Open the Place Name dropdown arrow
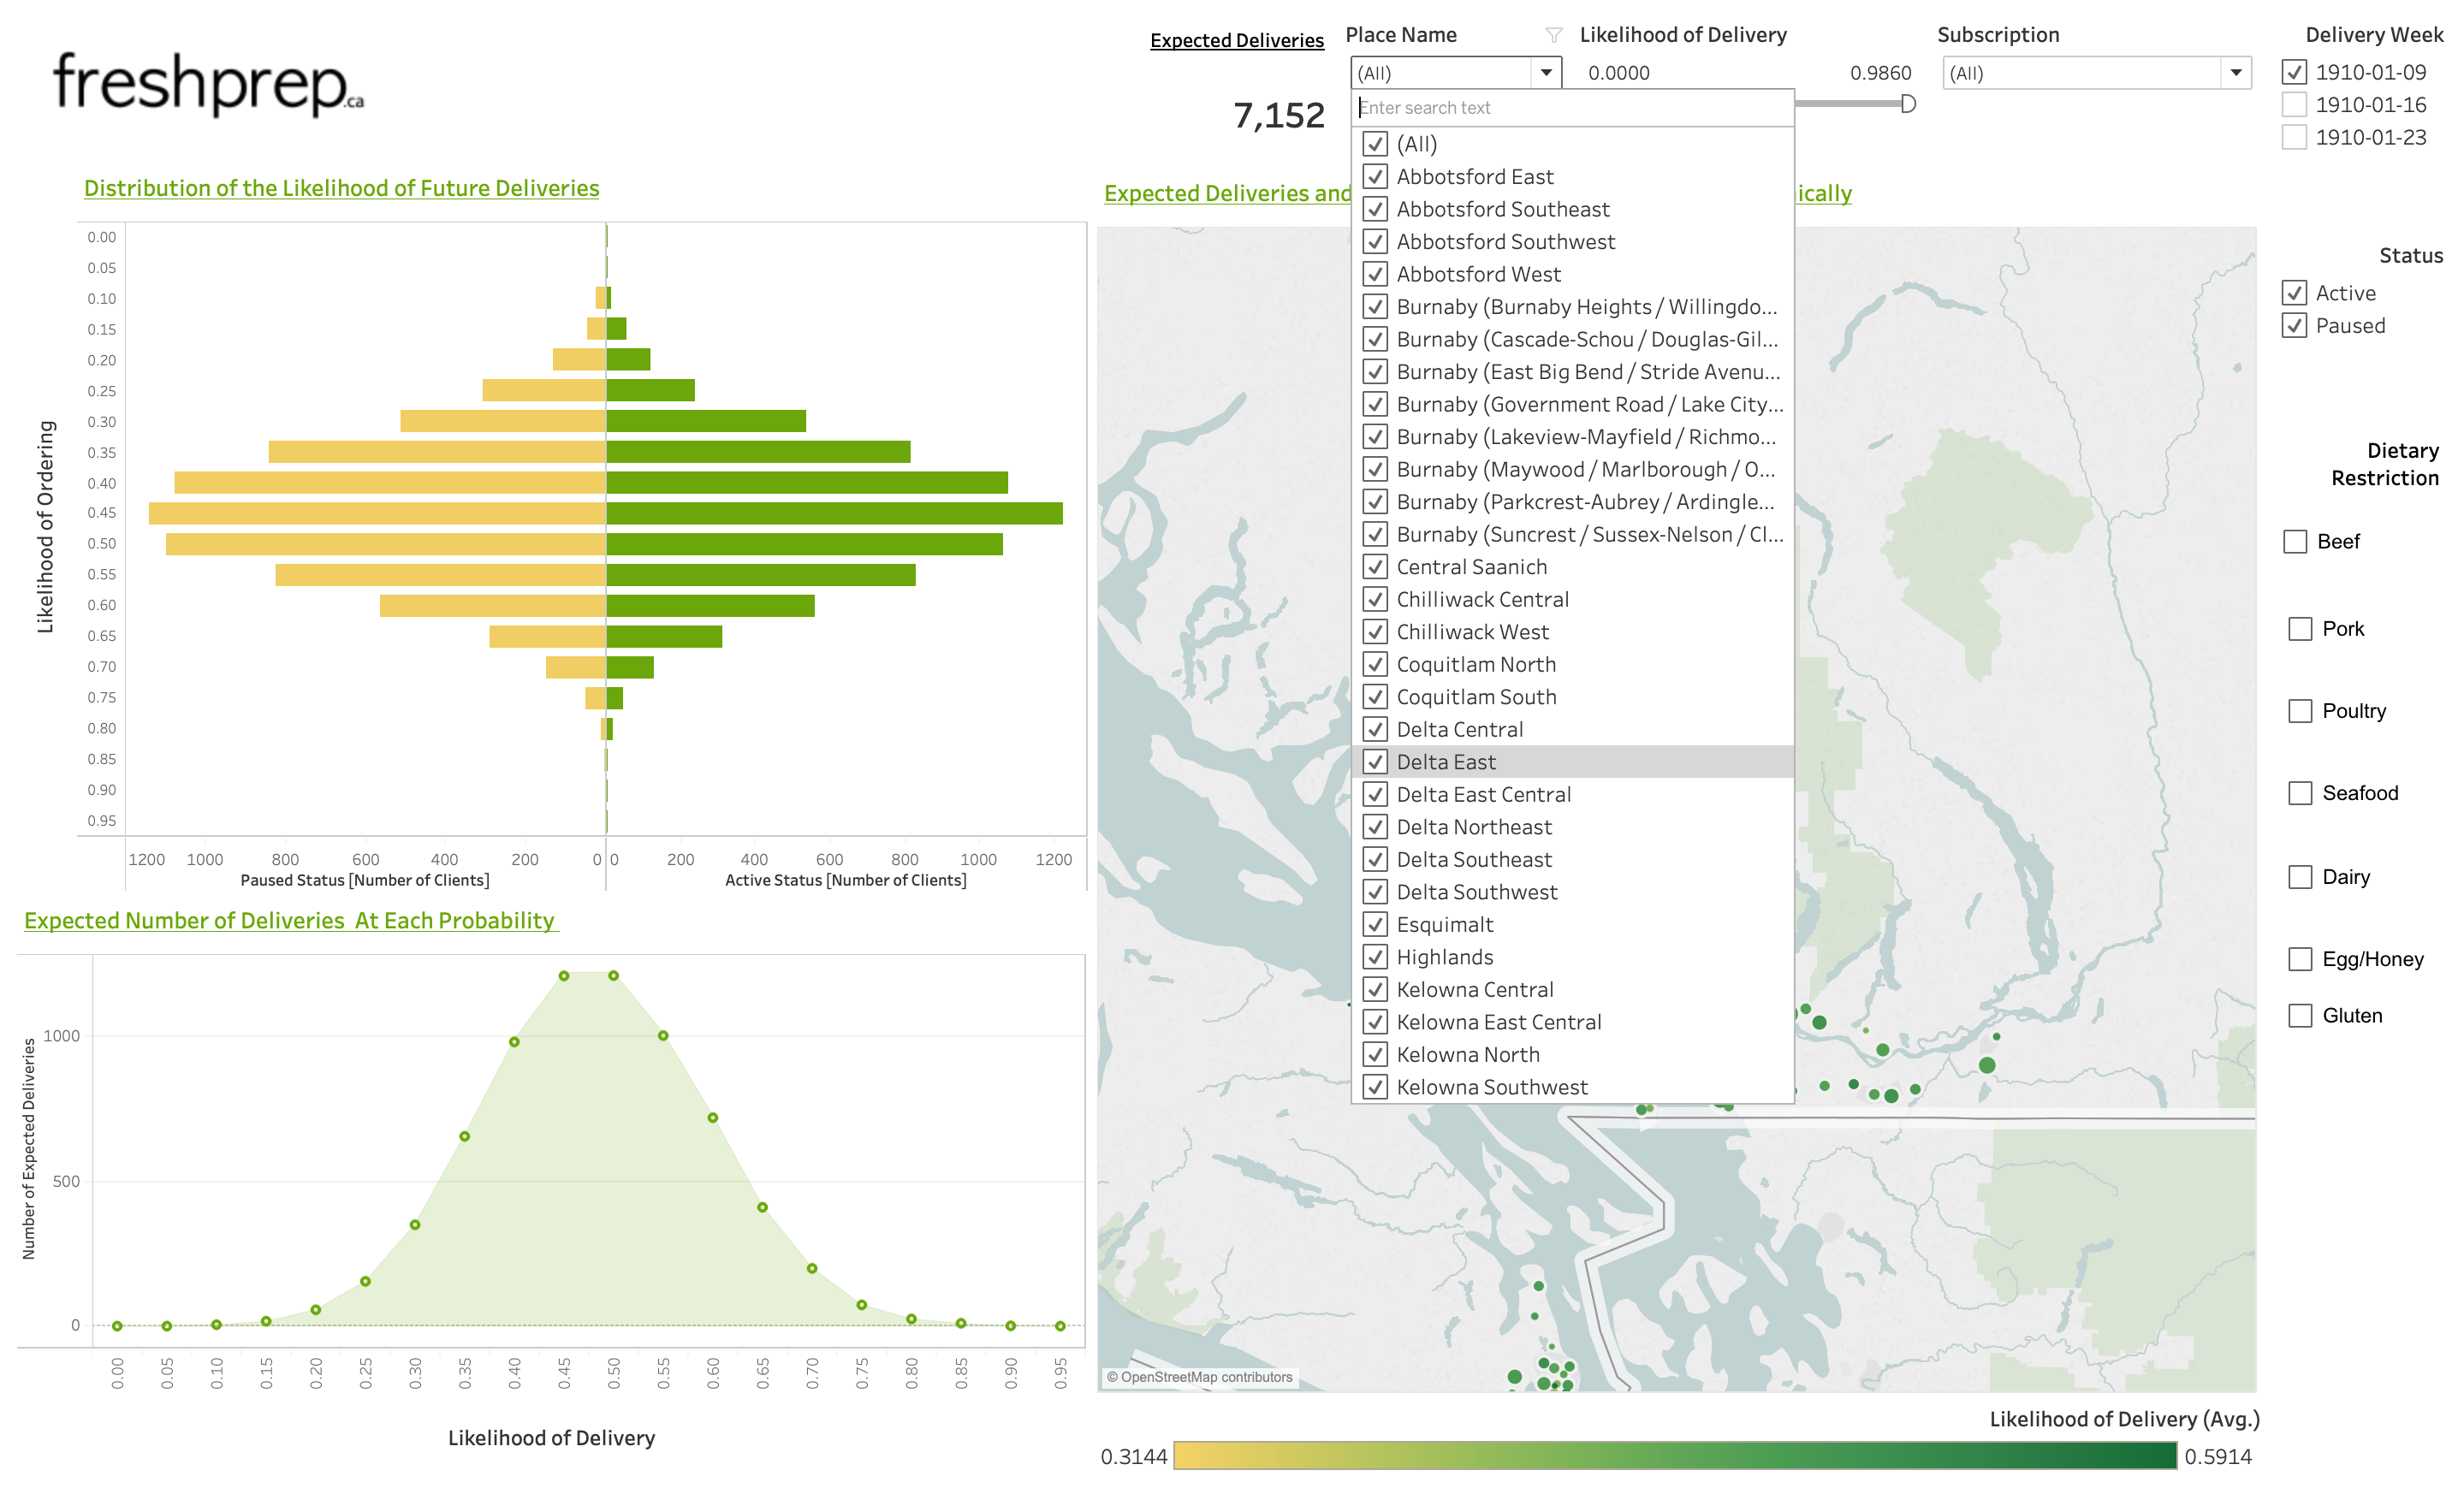 pyautogui.click(x=1546, y=73)
